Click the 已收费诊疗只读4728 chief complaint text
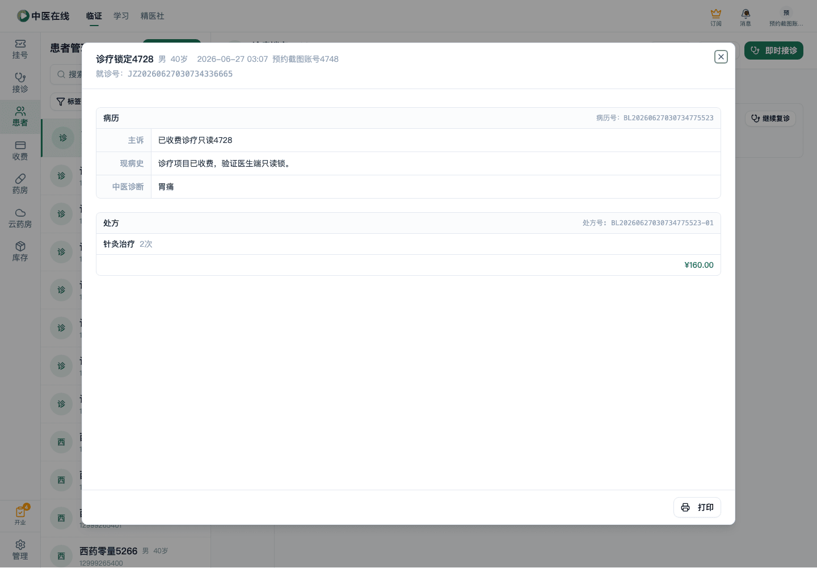Viewport: 817px width, 568px height. click(x=195, y=140)
